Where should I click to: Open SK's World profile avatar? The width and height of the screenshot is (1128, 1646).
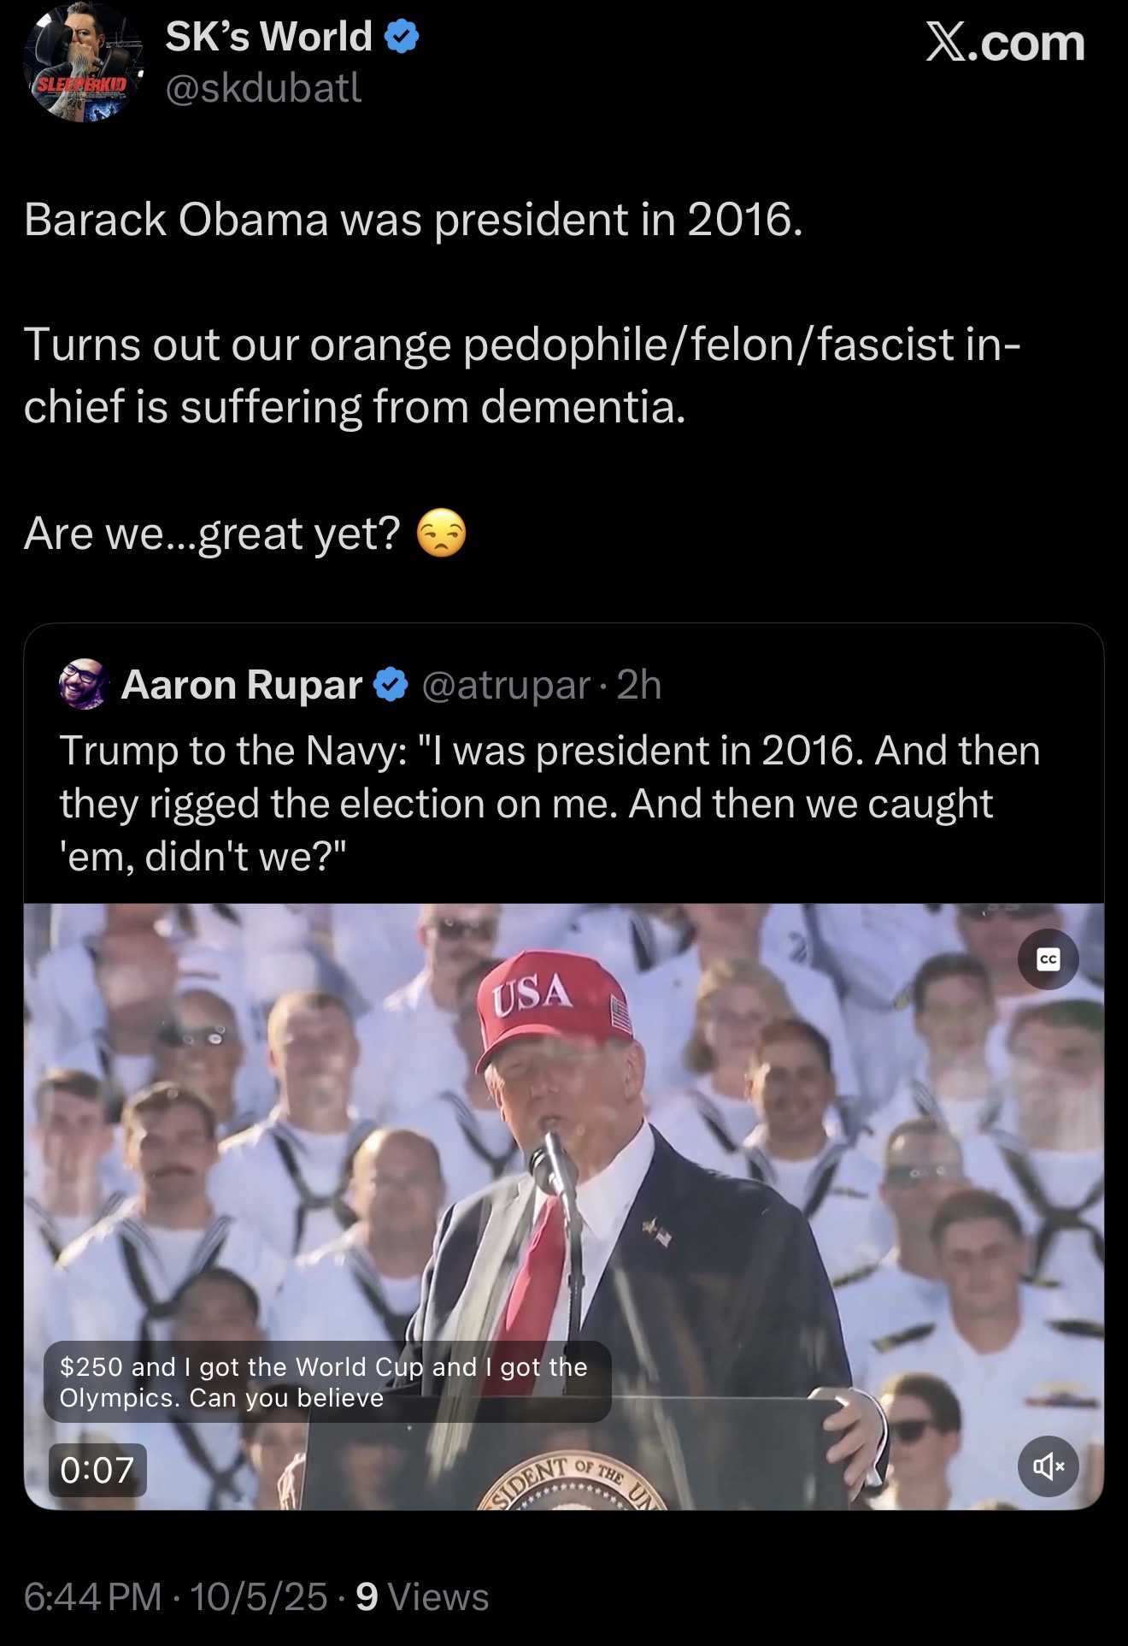83,63
